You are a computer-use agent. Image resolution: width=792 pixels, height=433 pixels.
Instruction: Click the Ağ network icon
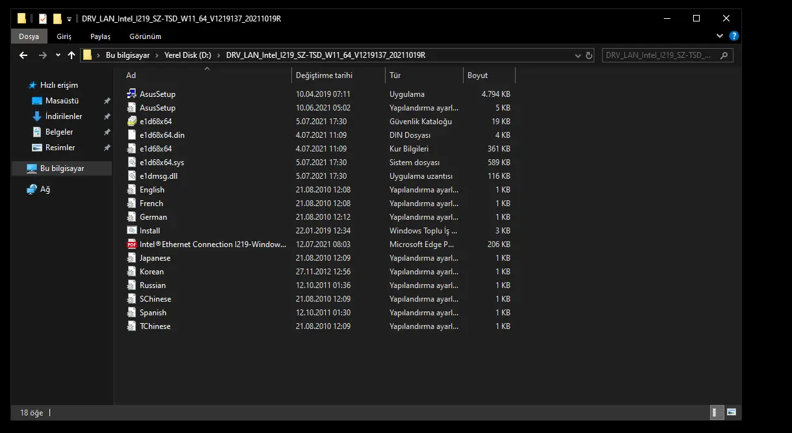tap(32, 189)
